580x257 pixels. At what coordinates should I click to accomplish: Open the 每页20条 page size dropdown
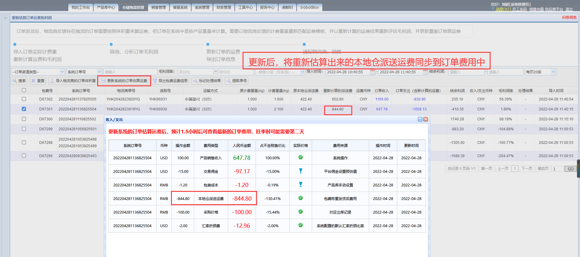[540, 72]
